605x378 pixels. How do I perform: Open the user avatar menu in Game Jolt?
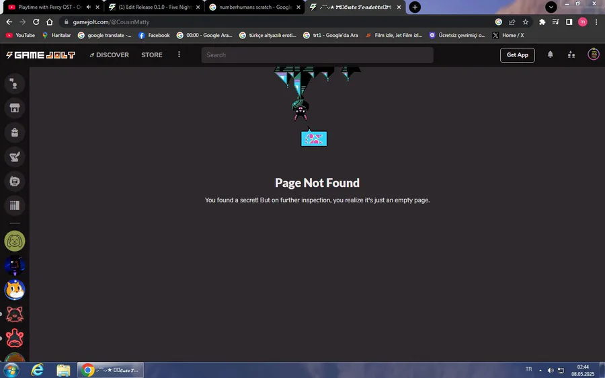pyautogui.click(x=594, y=54)
